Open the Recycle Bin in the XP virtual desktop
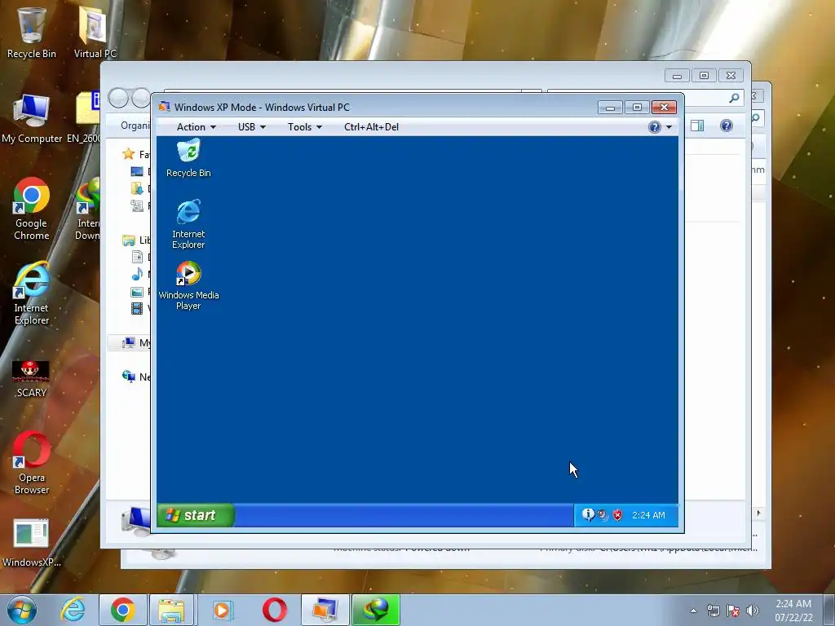 [x=188, y=158]
